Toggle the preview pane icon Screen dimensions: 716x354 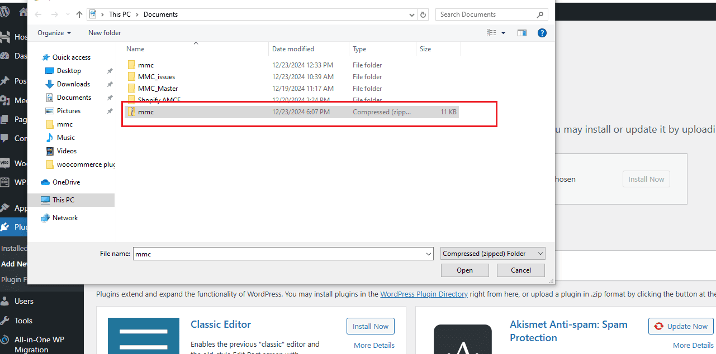[x=521, y=33]
